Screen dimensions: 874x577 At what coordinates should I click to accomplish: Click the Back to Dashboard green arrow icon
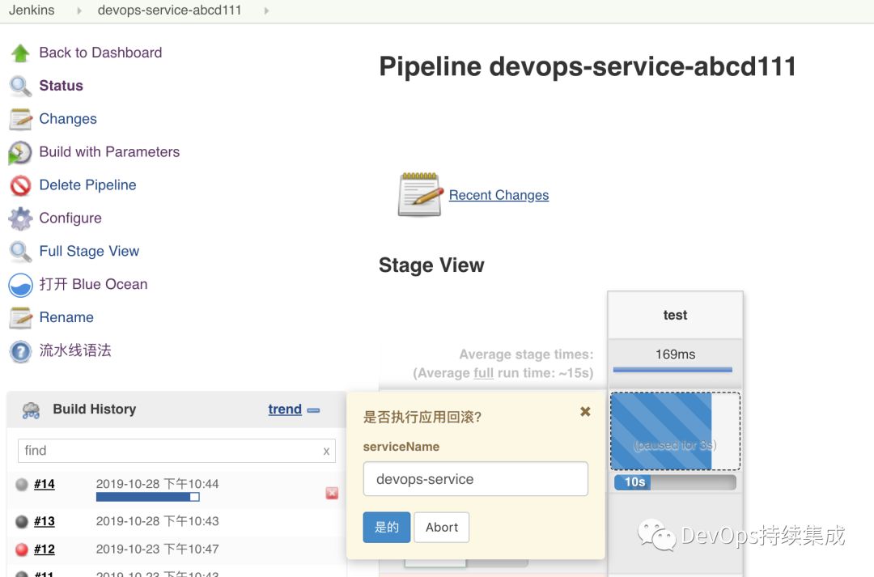20,53
